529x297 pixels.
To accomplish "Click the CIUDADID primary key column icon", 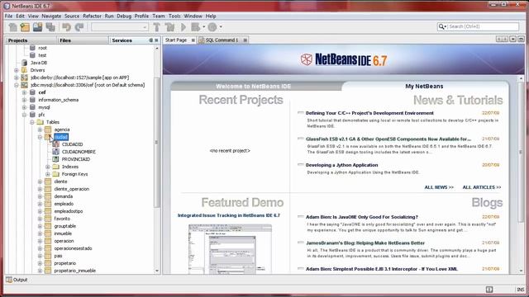I will [55, 144].
